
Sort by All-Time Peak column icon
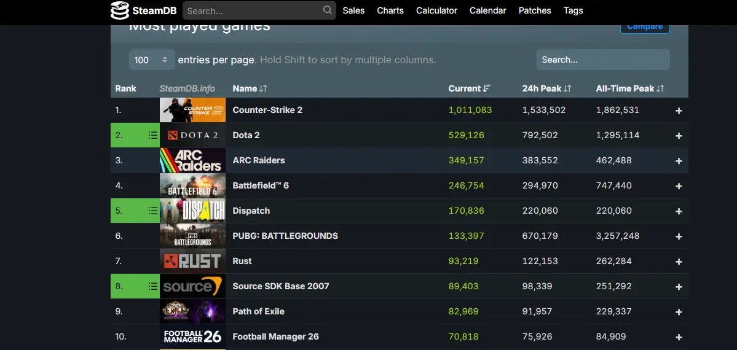click(660, 88)
